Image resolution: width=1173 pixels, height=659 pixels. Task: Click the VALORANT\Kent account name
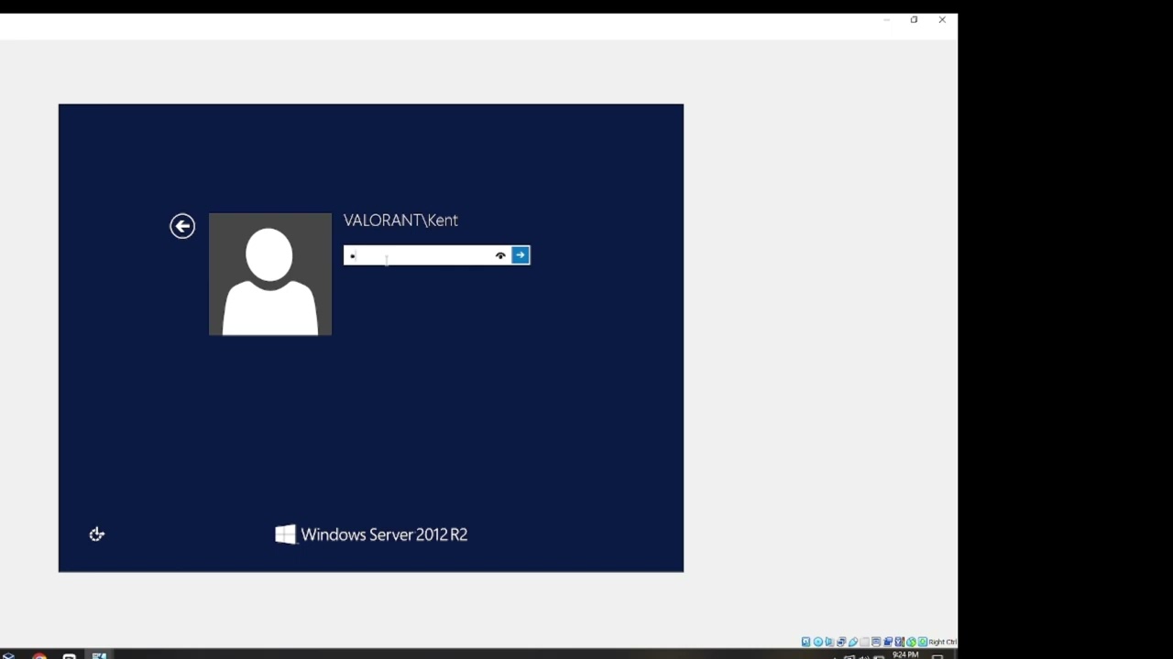tap(400, 221)
